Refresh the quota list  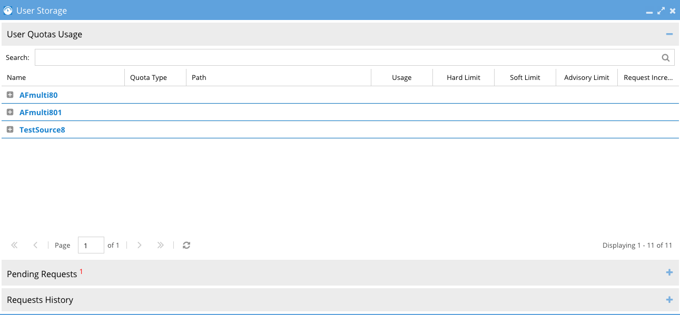(186, 245)
